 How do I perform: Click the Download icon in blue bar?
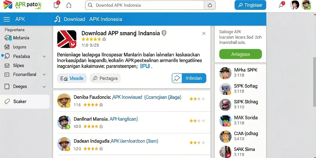[x=57, y=19]
